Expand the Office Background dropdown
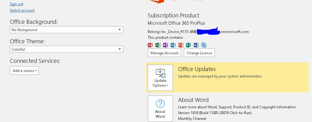This screenshot has width=312, height=122. pyautogui.click(x=66, y=30)
